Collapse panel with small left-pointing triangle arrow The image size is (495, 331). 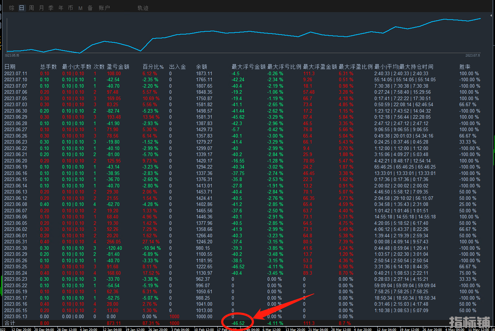[x=491, y=16]
